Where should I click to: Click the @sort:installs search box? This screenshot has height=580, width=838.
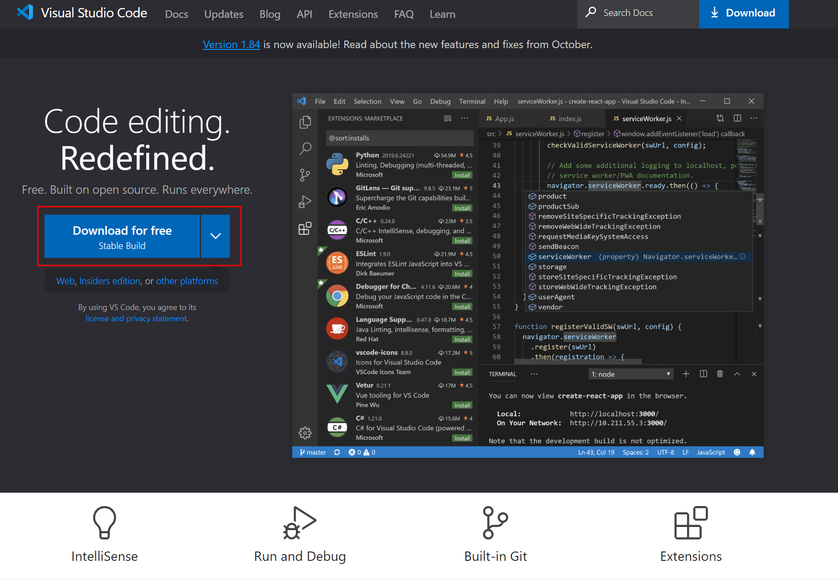pyautogui.click(x=400, y=138)
